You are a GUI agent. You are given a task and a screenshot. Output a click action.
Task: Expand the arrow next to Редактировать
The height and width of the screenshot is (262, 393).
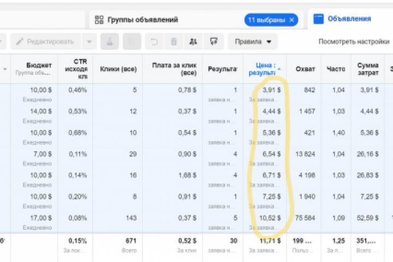[x=90, y=41]
